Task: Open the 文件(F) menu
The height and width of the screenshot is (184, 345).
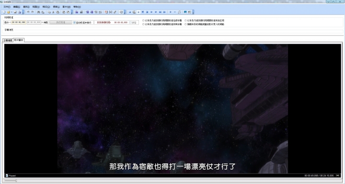Action: pyautogui.click(x=7, y=7)
